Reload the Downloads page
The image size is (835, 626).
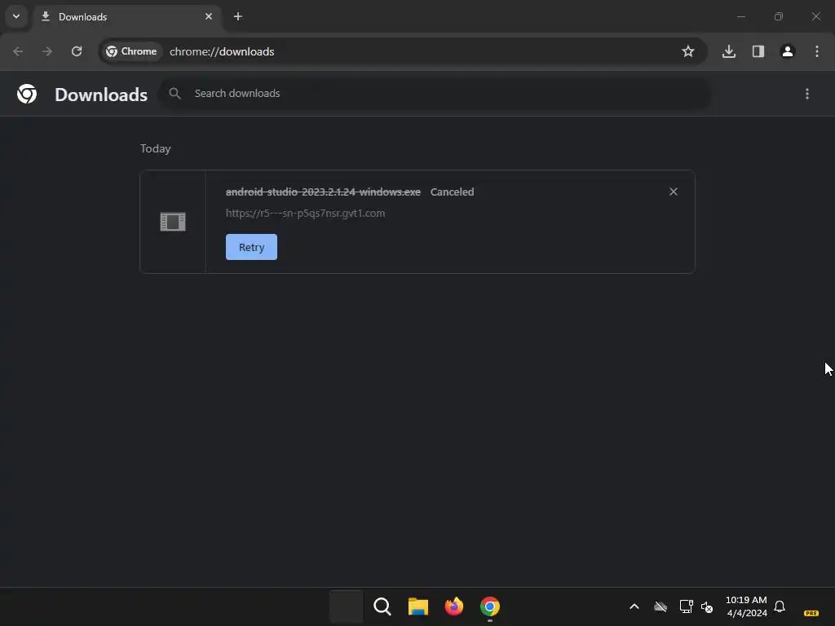pyautogui.click(x=77, y=51)
